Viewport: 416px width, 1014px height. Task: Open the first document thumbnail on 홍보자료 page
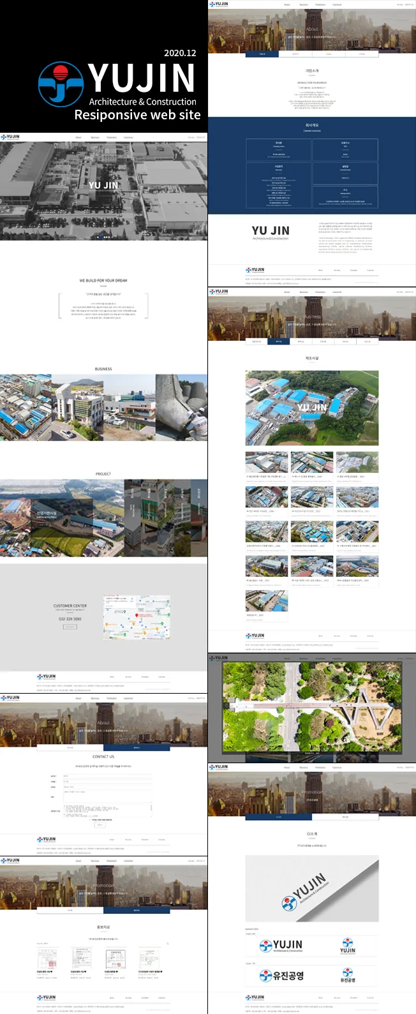(47, 958)
